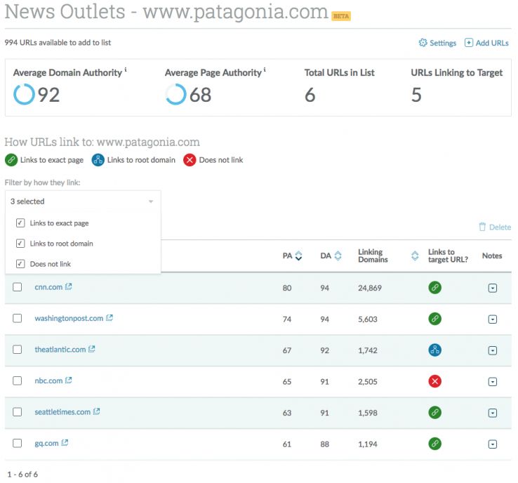The height and width of the screenshot is (483, 518).
Task: Click root domain link icon for theatlantic.com
Action: pyautogui.click(x=434, y=350)
